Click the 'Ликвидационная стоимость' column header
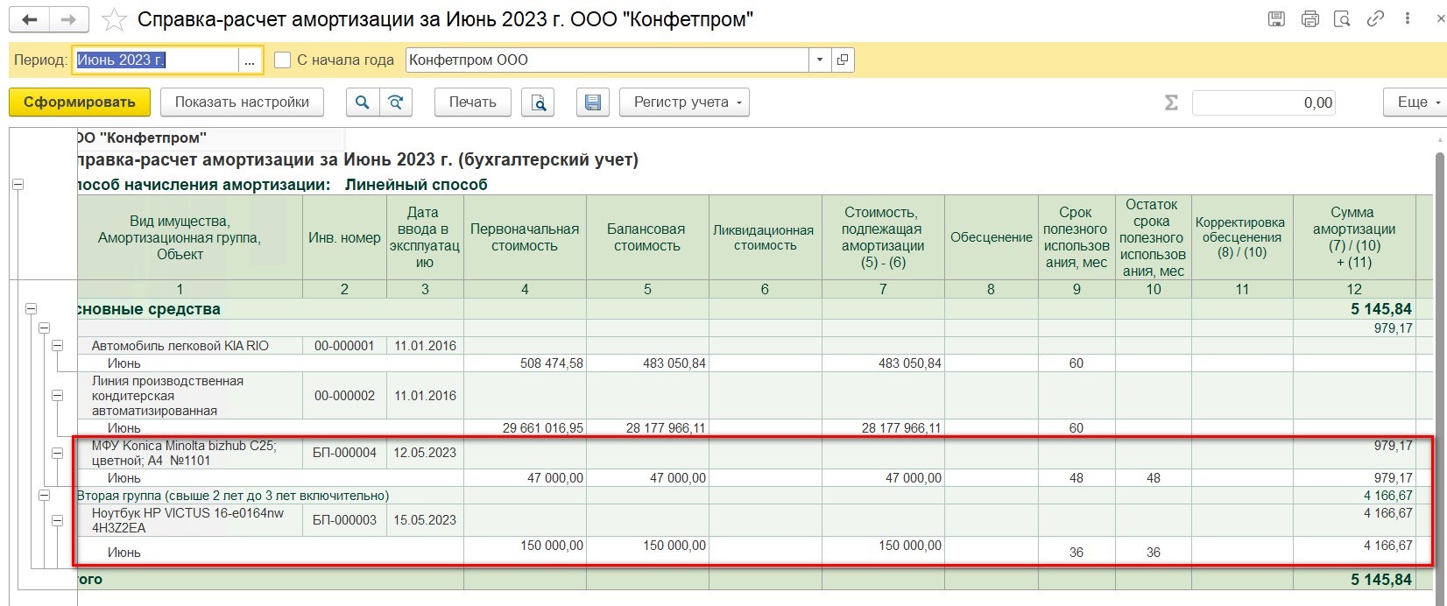The image size is (1447, 606). click(x=765, y=237)
